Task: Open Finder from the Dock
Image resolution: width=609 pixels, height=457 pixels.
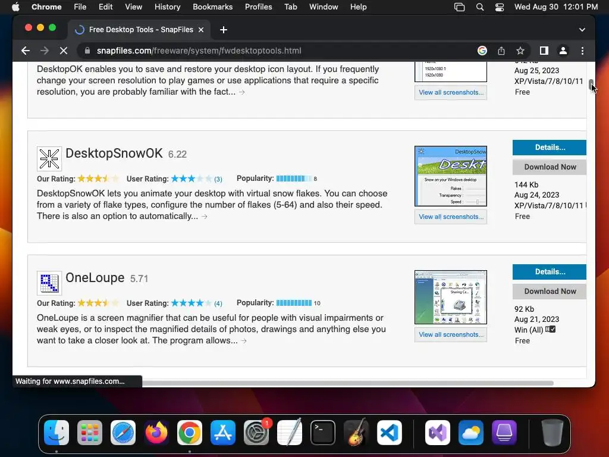Action: coord(56,433)
